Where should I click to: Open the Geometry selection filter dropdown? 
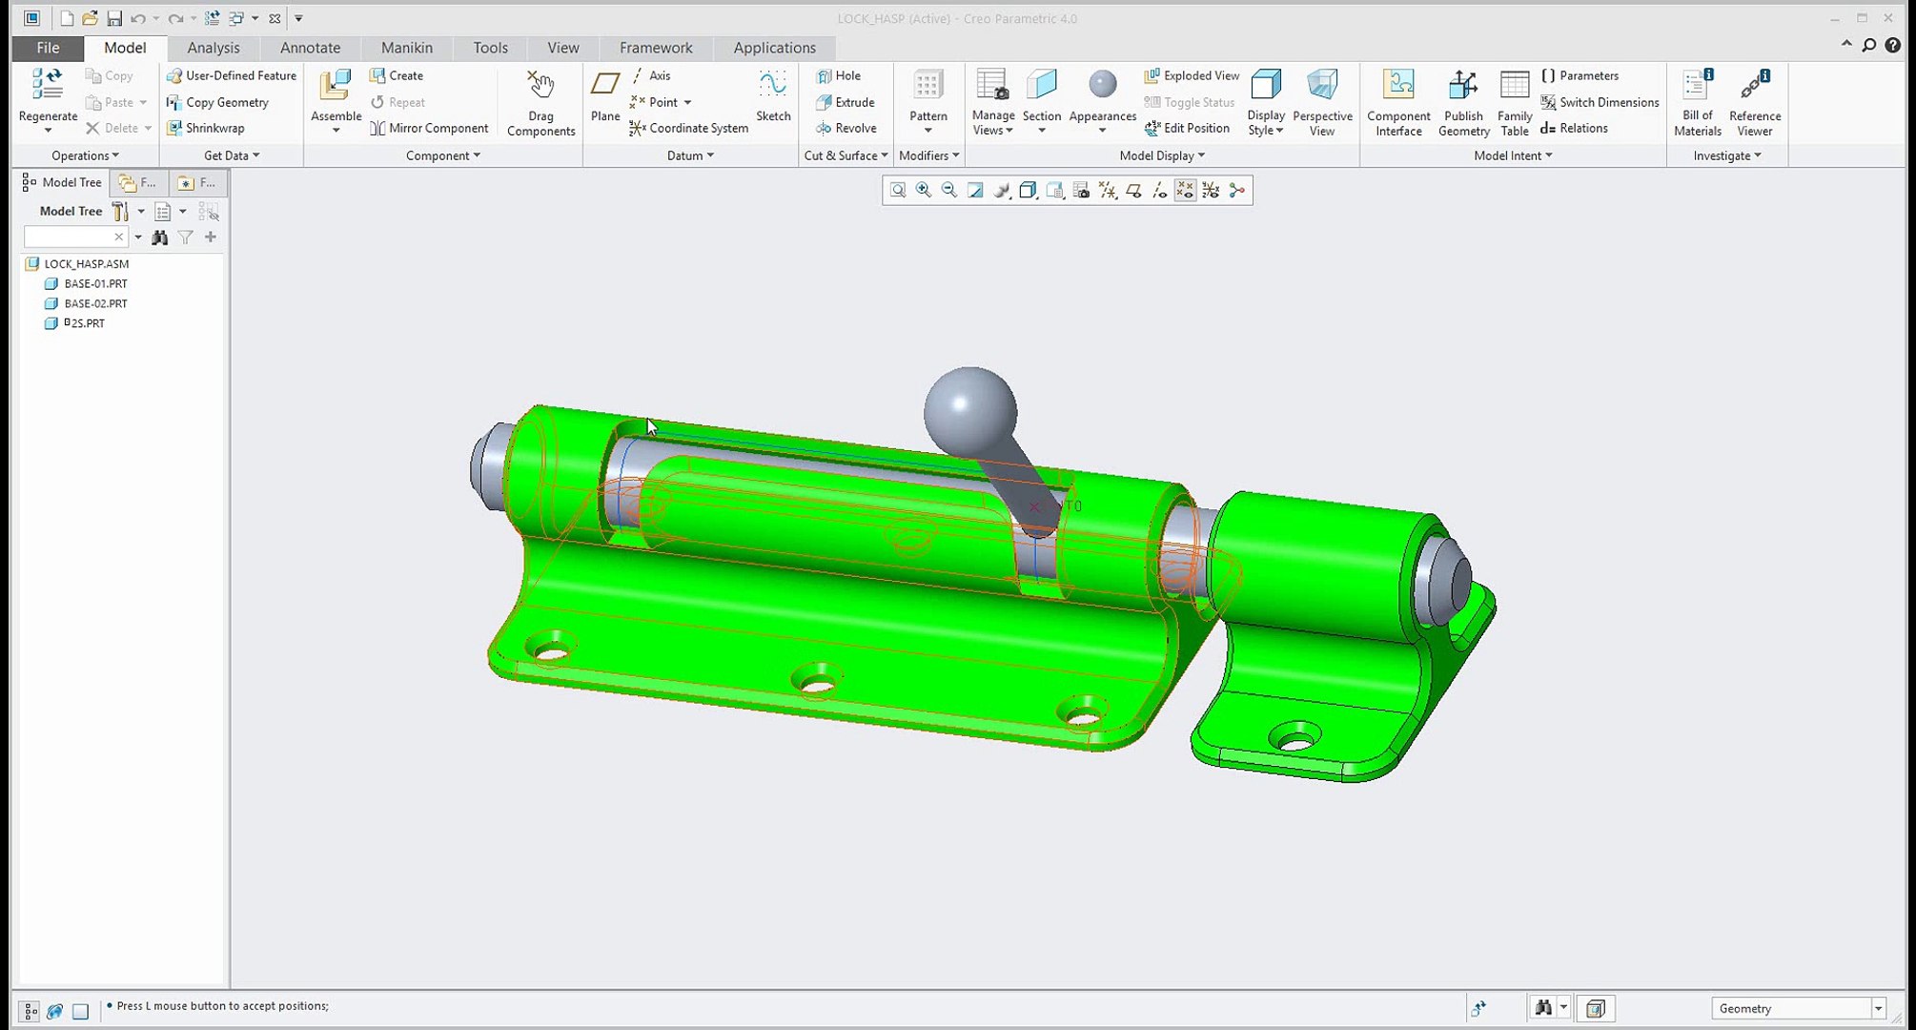[1877, 1008]
